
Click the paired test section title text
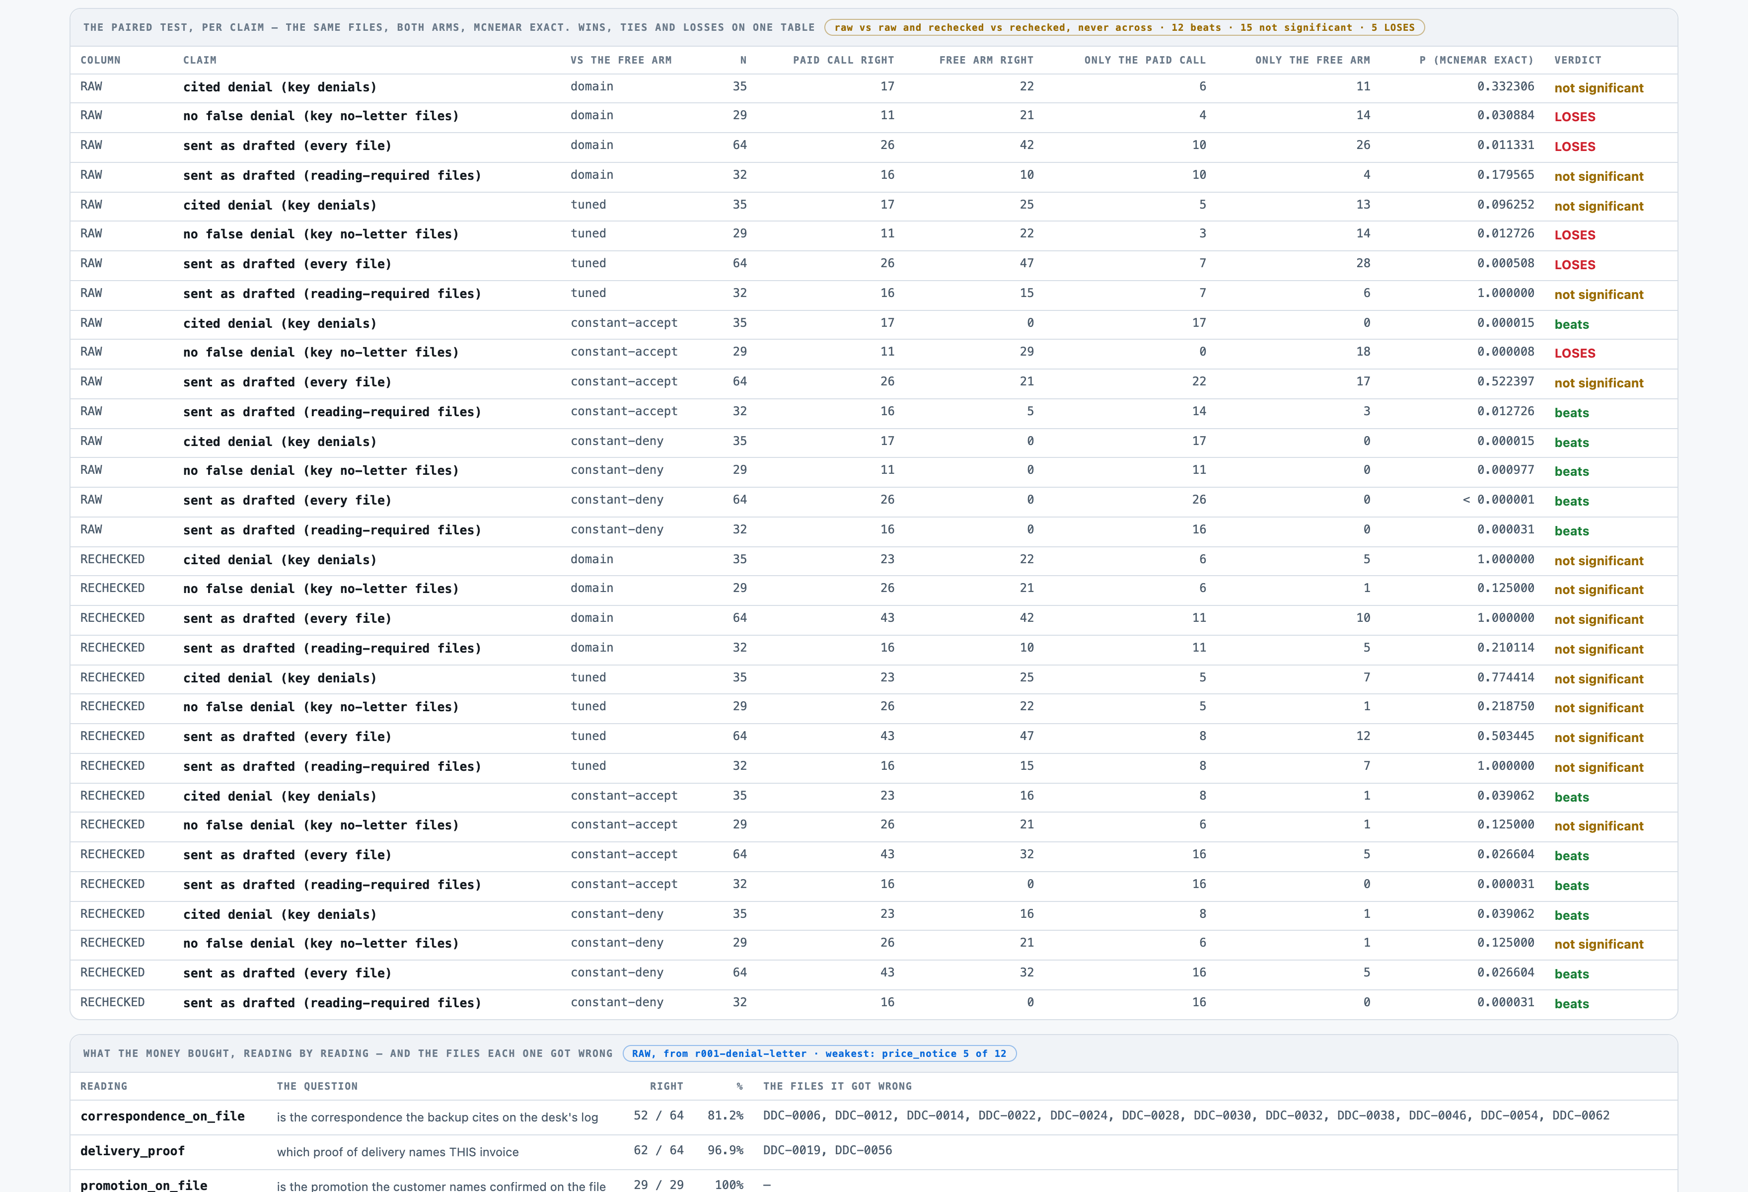449,28
